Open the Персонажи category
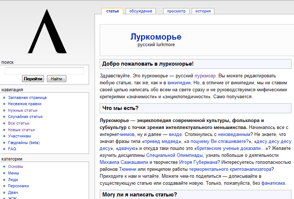The image size is (294, 199). (x=18, y=186)
